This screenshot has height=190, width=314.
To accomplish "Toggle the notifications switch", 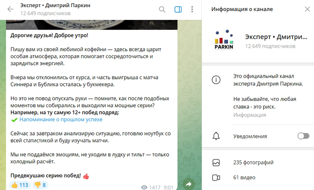I will tap(303, 136).
